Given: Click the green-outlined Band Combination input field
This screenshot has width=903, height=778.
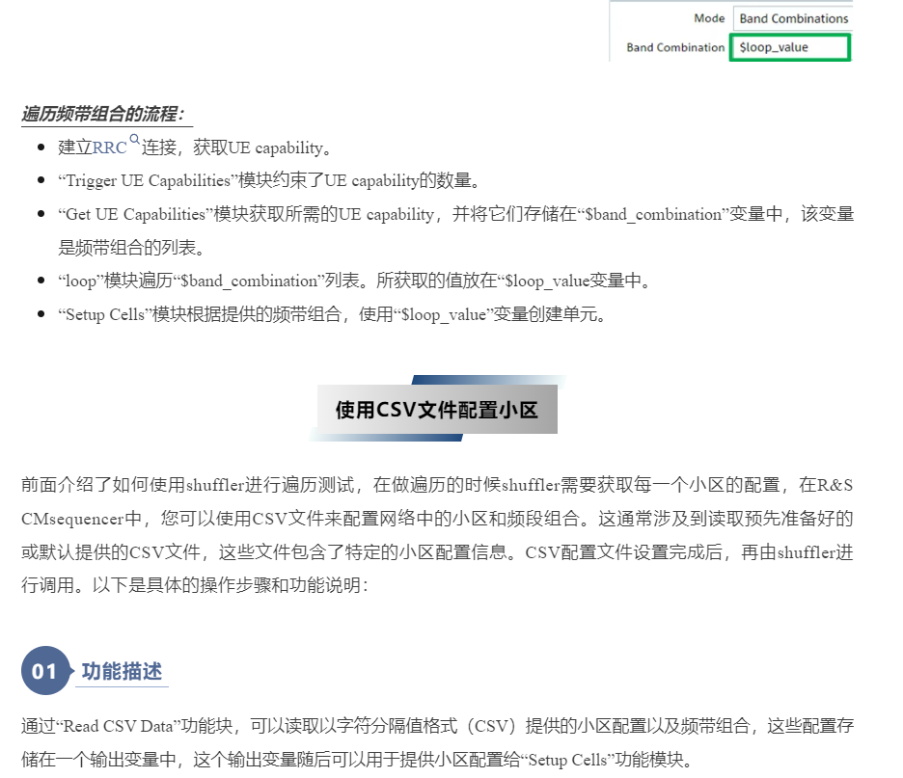Looking at the screenshot, I should point(790,46).
